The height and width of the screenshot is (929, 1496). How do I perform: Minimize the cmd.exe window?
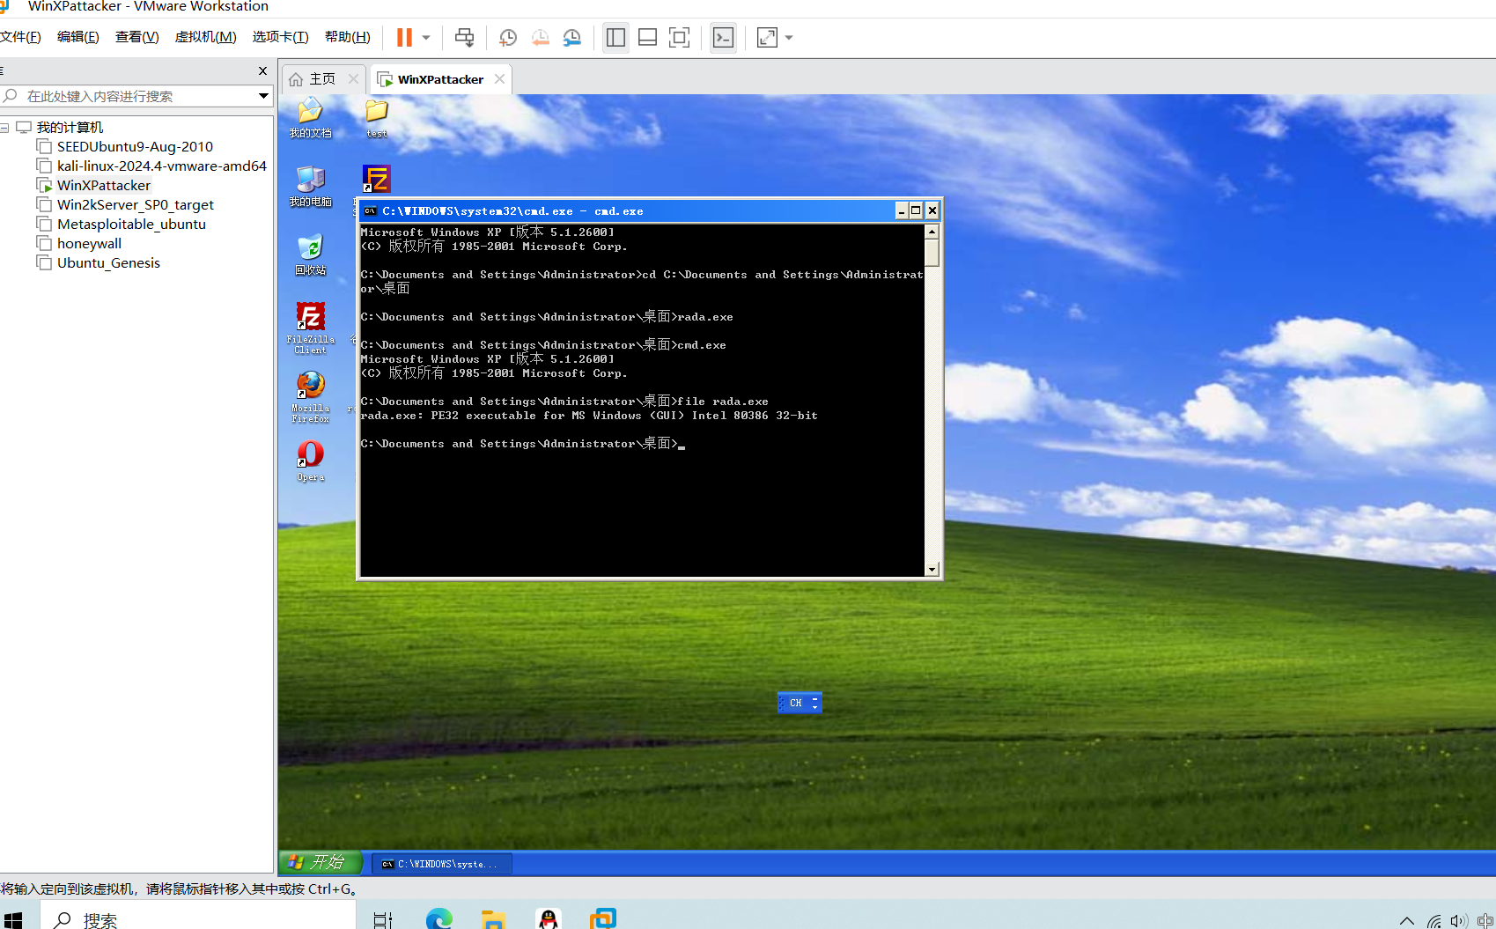tap(902, 210)
